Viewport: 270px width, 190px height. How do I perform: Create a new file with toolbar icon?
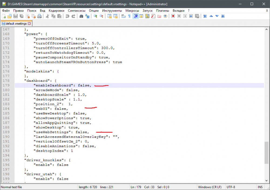pos(4,16)
